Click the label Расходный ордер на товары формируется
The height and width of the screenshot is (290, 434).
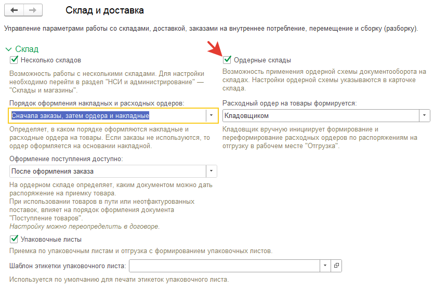pos(290,103)
